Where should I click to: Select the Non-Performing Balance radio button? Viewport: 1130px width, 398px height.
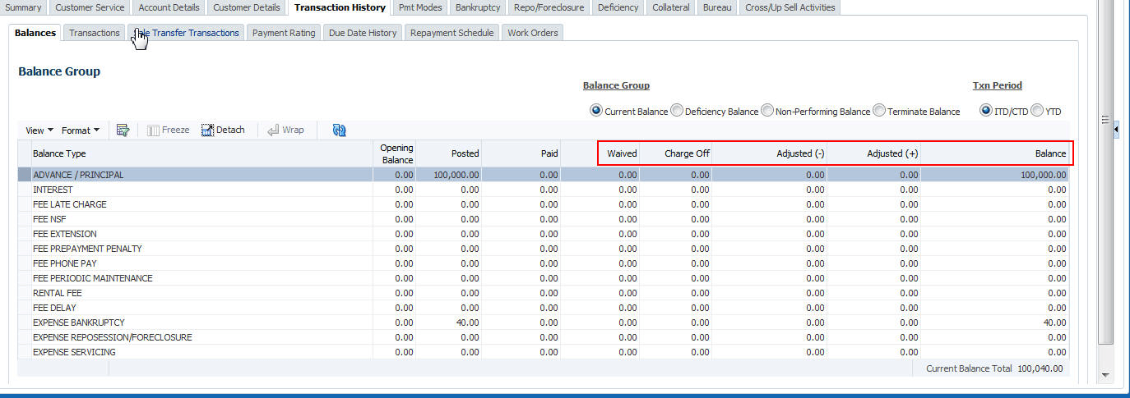click(767, 111)
